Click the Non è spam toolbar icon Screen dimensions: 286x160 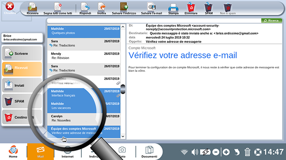pyautogui.click(x=228, y=8)
